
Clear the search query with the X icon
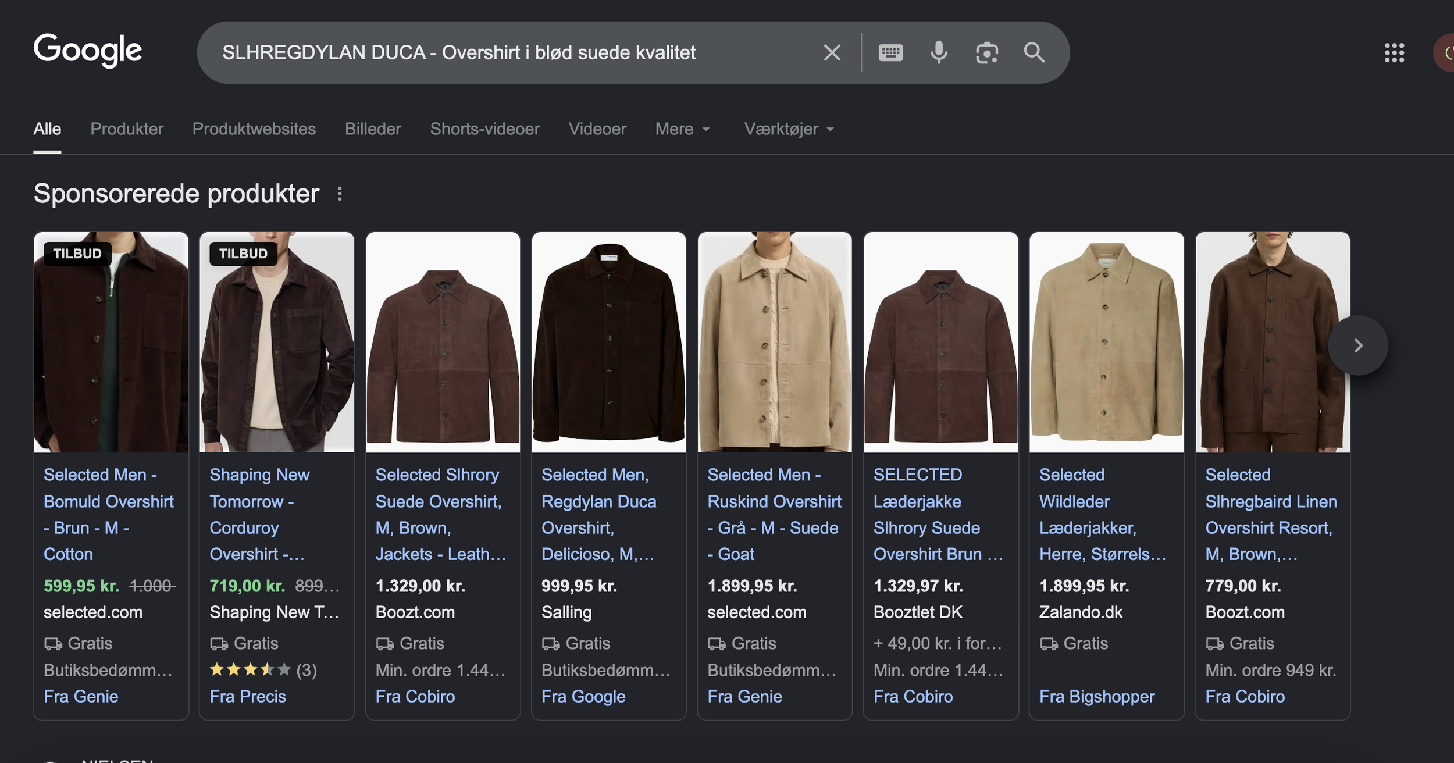[x=832, y=53]
